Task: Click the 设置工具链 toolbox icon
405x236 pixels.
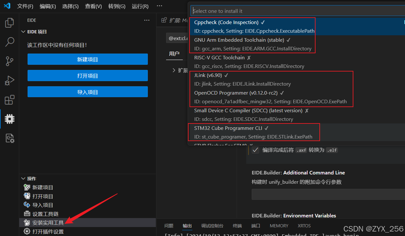Action: (27, 214)
